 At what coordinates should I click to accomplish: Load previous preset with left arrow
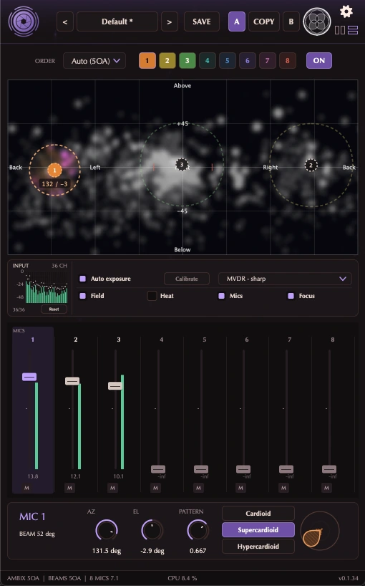pos(65,21)
